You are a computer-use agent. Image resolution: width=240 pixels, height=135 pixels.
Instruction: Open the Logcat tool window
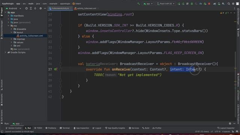[97, 128]
